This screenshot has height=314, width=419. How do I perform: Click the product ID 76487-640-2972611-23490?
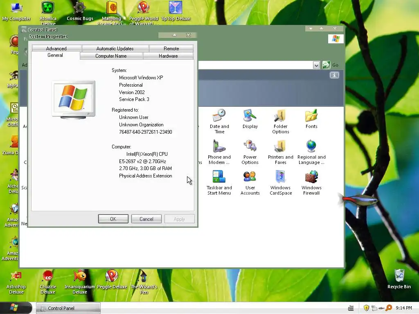pos(146,132)
